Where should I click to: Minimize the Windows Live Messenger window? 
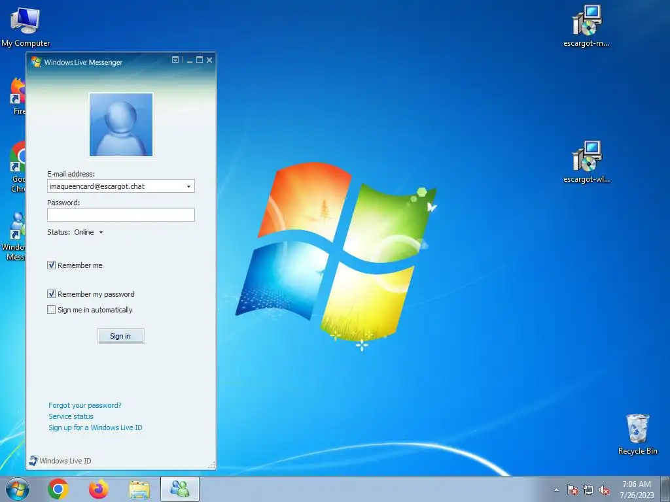point(189,60)
